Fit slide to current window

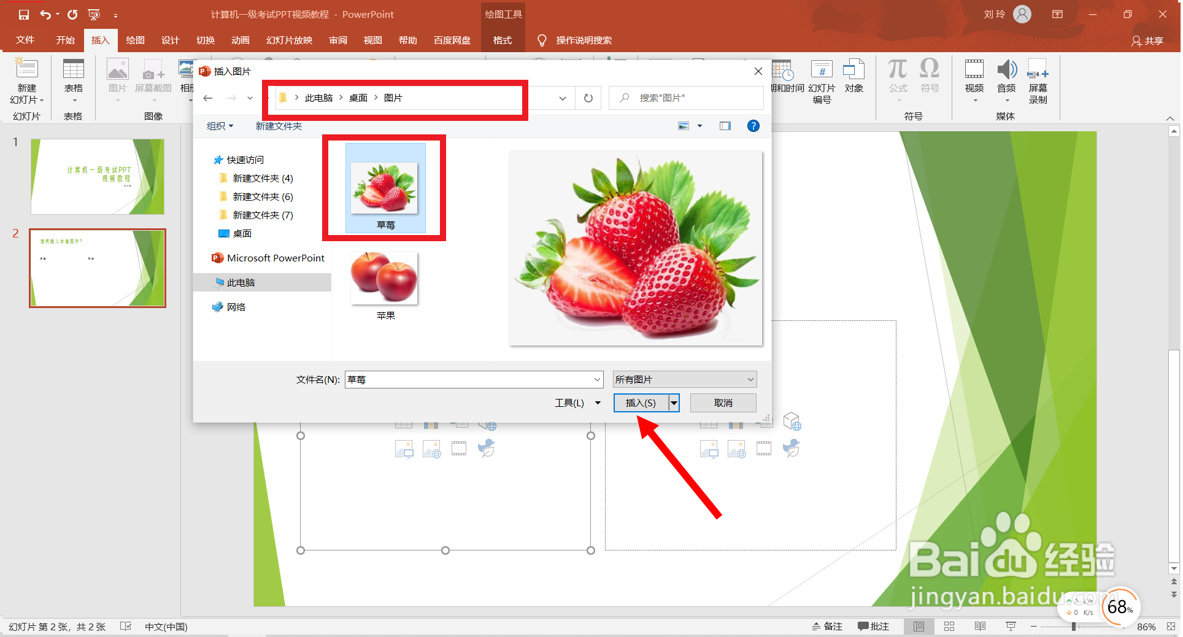point(1170,626)
